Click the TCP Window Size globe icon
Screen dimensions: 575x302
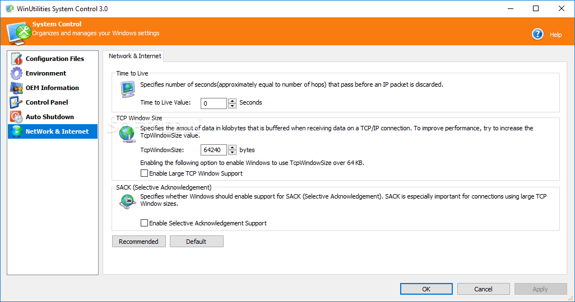[127, 134]
